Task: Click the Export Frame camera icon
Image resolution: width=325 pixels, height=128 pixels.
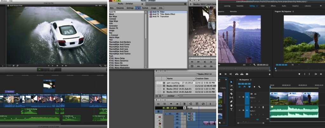Action: [x=247, y=74]
